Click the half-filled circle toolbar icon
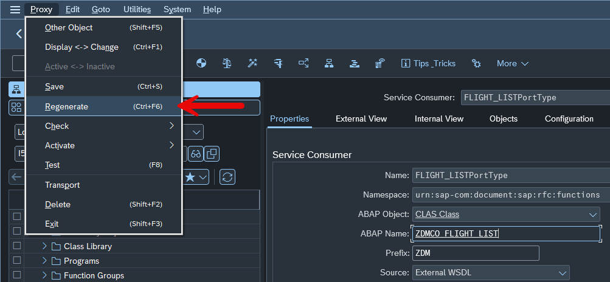Screen dimensions: 610x282 (201, 63)
